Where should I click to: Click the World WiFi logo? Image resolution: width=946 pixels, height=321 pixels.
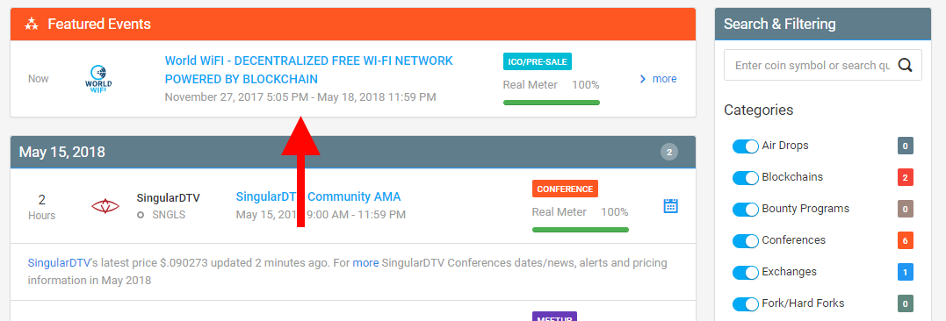(98, 78)
